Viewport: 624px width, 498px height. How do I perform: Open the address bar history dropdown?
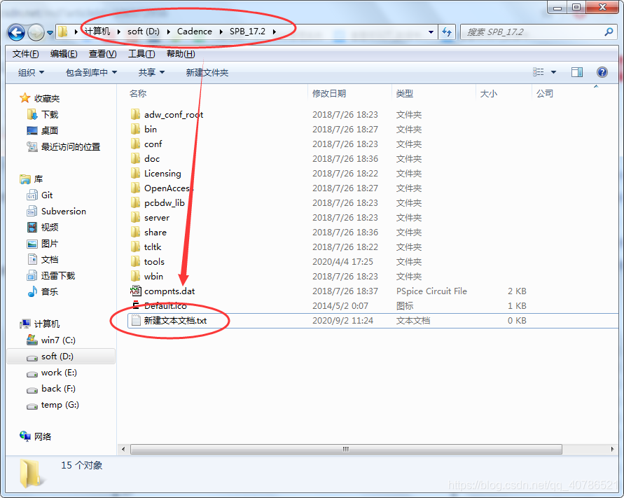[431, 32]
